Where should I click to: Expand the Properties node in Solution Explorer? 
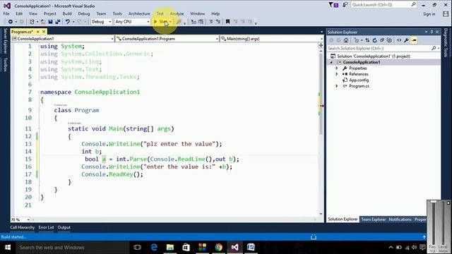pos(337,68)
